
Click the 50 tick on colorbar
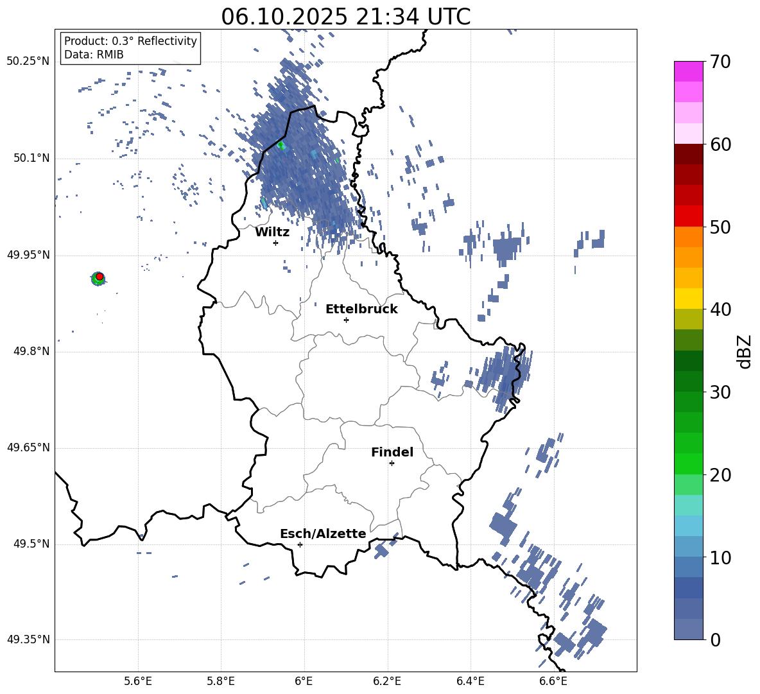tap(720, 227)
